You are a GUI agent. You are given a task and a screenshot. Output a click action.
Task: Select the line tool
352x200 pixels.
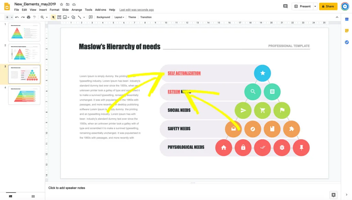click(x=79, y=17)
